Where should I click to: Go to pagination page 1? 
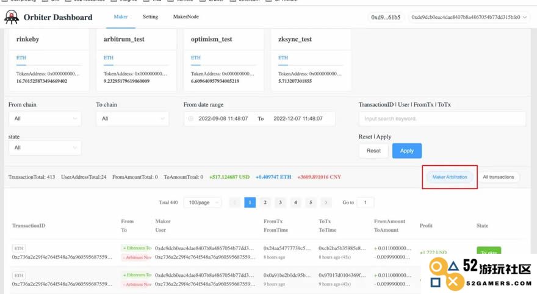(x=250, y=203)
